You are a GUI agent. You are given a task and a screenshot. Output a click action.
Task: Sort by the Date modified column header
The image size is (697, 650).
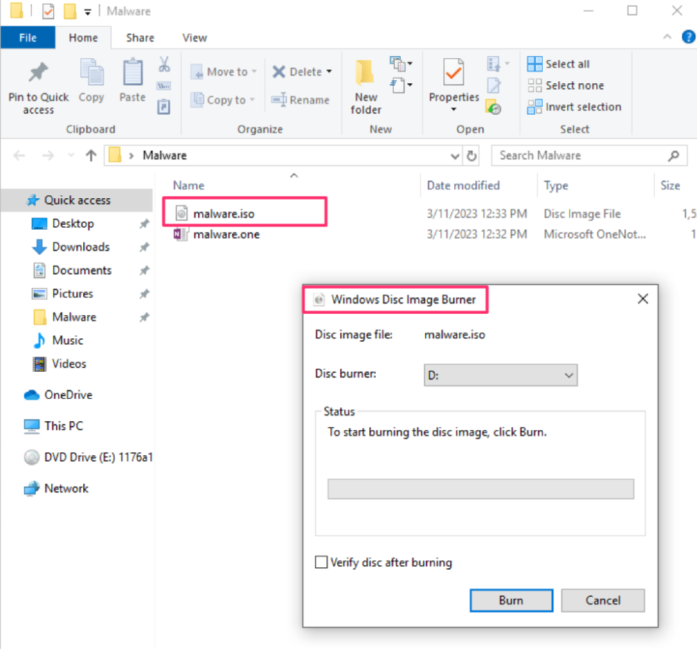463,185
